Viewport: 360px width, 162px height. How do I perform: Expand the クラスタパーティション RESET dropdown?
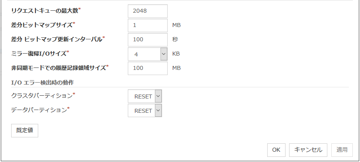tap(145, 96)
